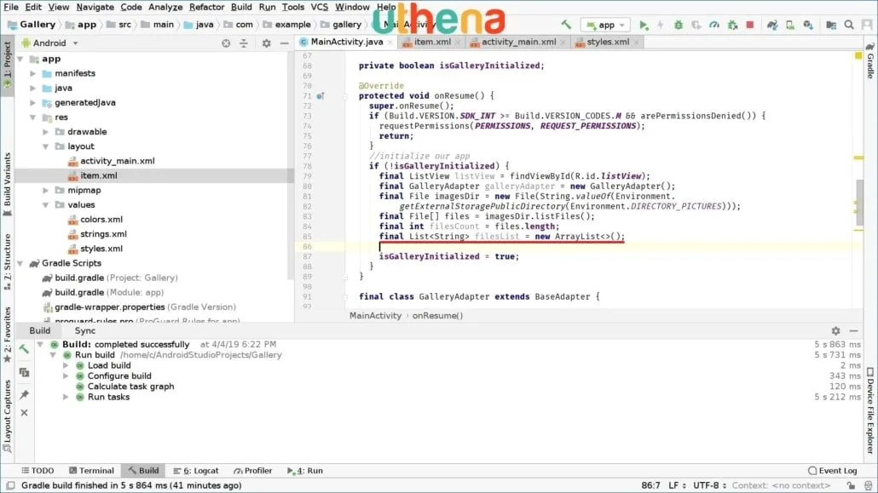Toggle tool window buttons icon in status bar
Viewport: 878px width, 493px height.
[10, 485]
